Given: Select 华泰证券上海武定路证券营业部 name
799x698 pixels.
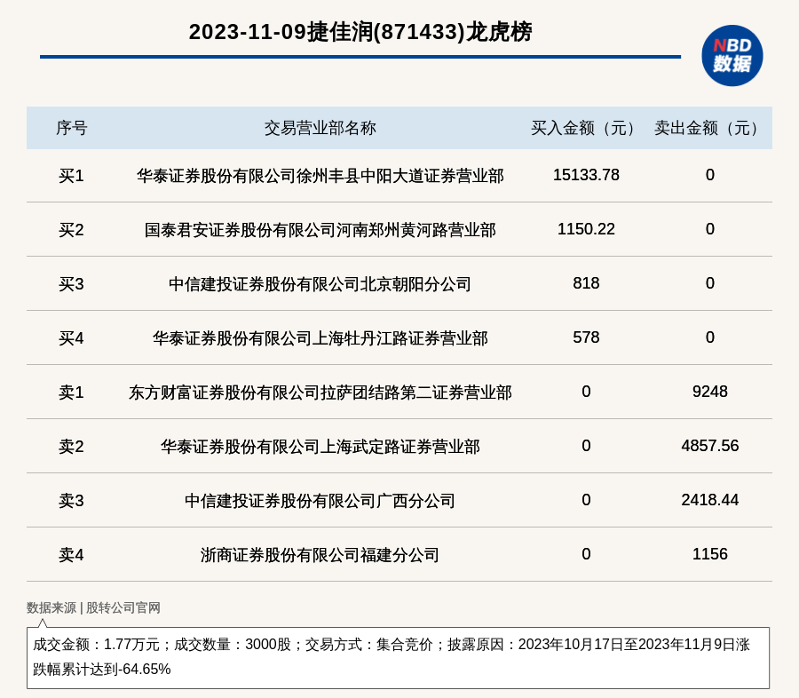Looking at the screenshot, I should point(320,447).
